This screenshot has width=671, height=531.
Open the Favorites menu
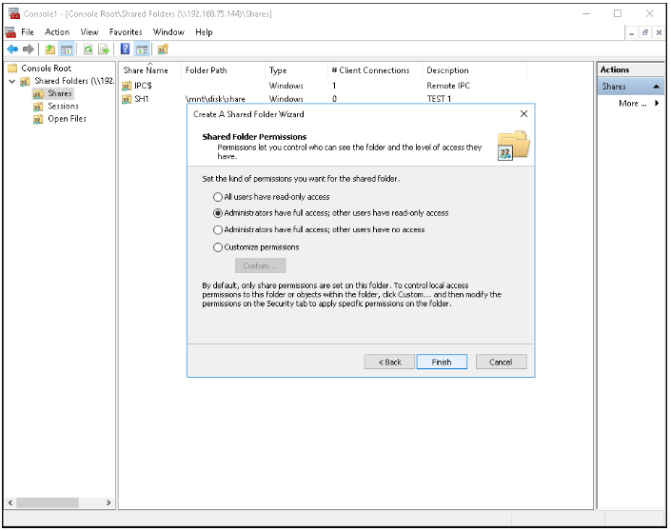click(126, 32)
